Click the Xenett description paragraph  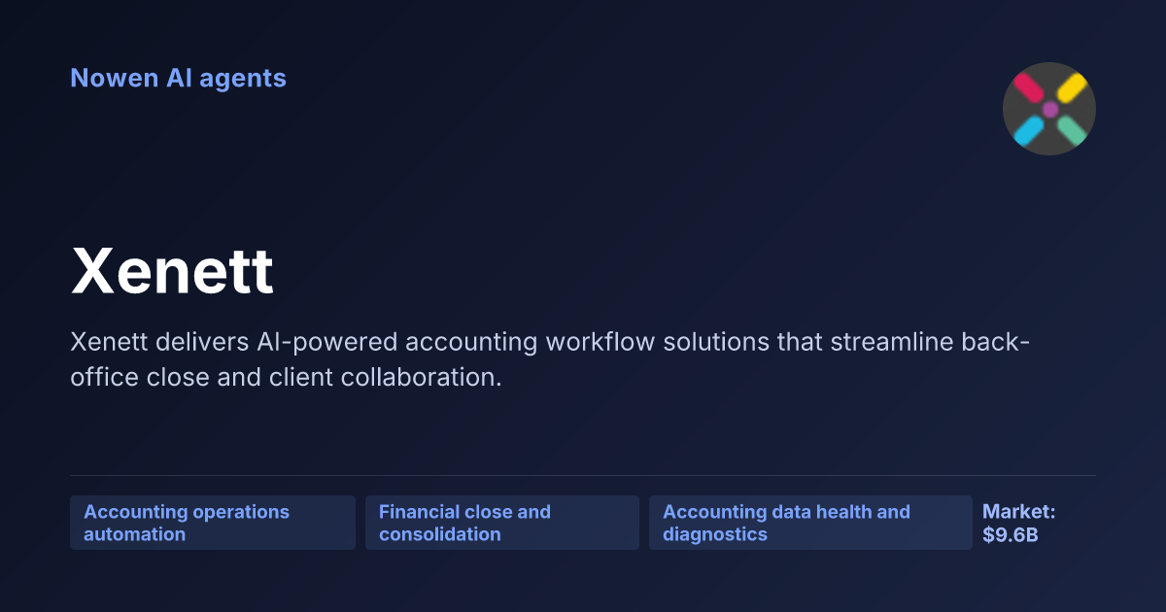(551, 359)
